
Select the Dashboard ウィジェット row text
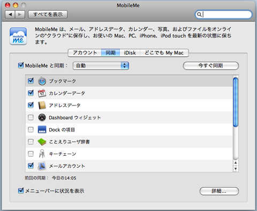pos(75,118)
